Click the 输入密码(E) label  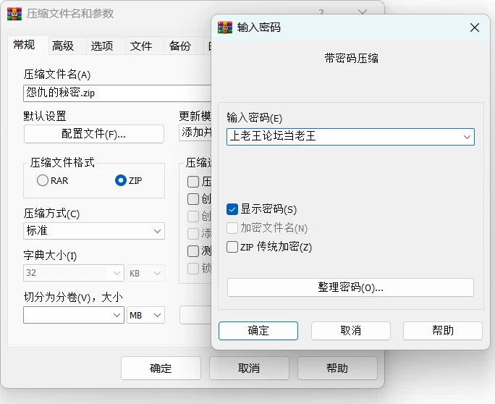click(255, 118)
